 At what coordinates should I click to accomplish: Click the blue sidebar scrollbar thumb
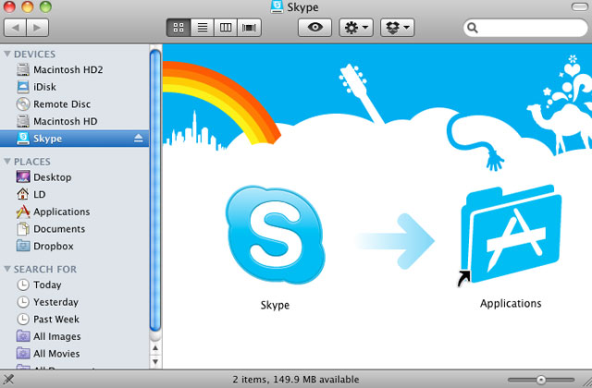(155, 191)
